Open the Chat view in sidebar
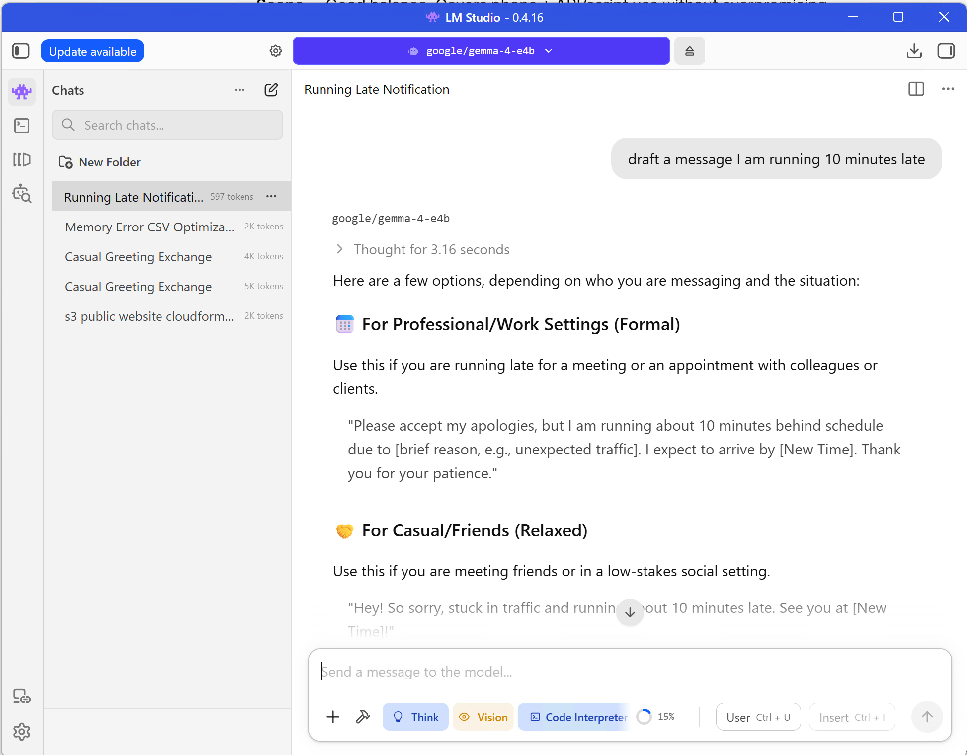The width and height of the screenshot is (967, 755). (x=22, y=92)
